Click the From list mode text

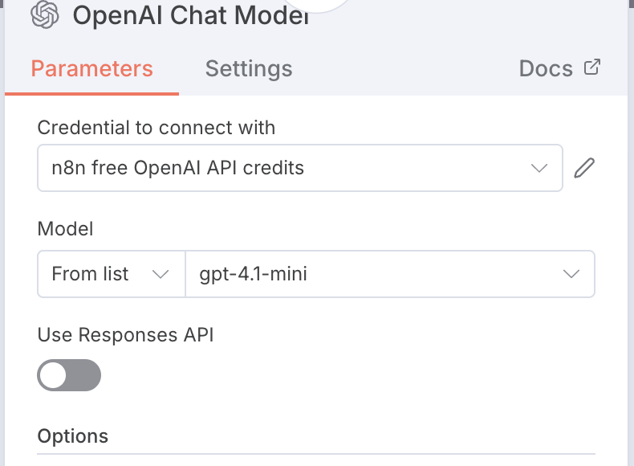90,274
